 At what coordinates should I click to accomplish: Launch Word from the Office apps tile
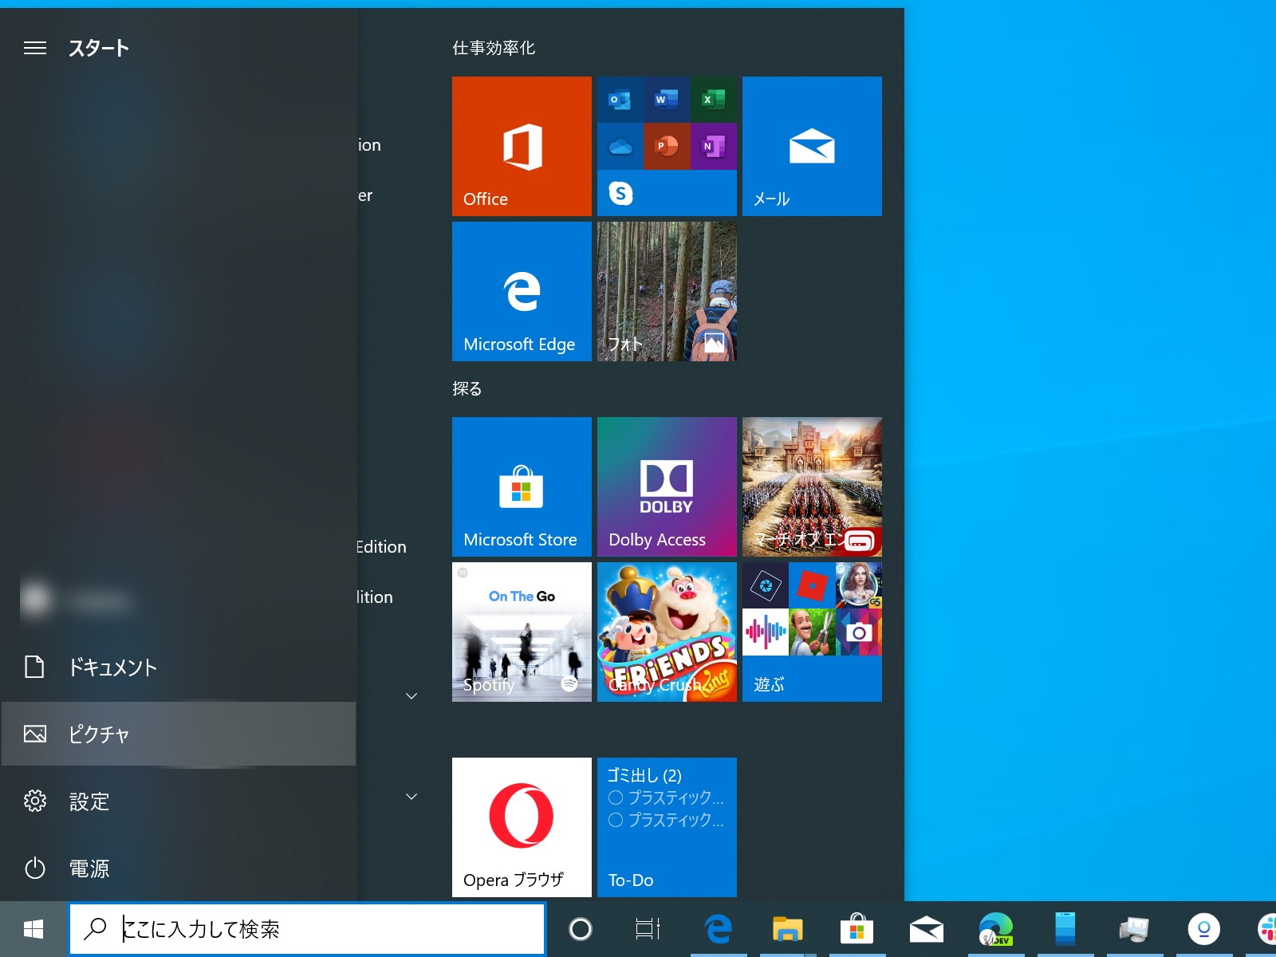tap(666, 100)
